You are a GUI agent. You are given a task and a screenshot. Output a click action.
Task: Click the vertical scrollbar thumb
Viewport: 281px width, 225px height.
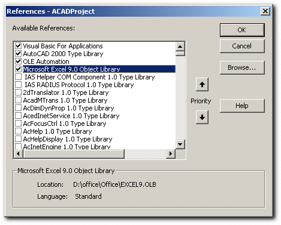click(180, 54)
